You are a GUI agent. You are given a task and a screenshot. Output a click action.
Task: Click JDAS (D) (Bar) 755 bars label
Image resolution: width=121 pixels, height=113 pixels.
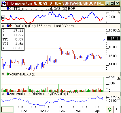click(32, 26)
